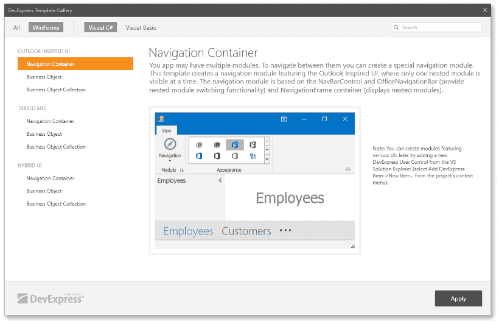Select Business Object under Outlook Inspired UI
The height and width of the screenshot is (324, 499).
coord(44,77)
